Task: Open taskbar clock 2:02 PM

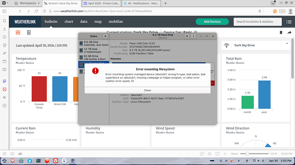Action: point(286,161)
